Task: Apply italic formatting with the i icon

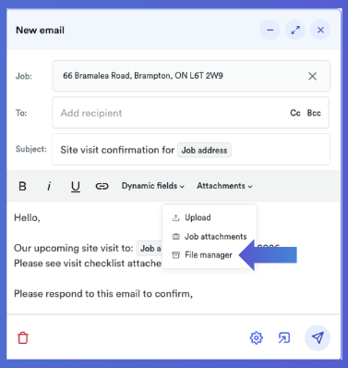Action: click(x=49, y=186)
